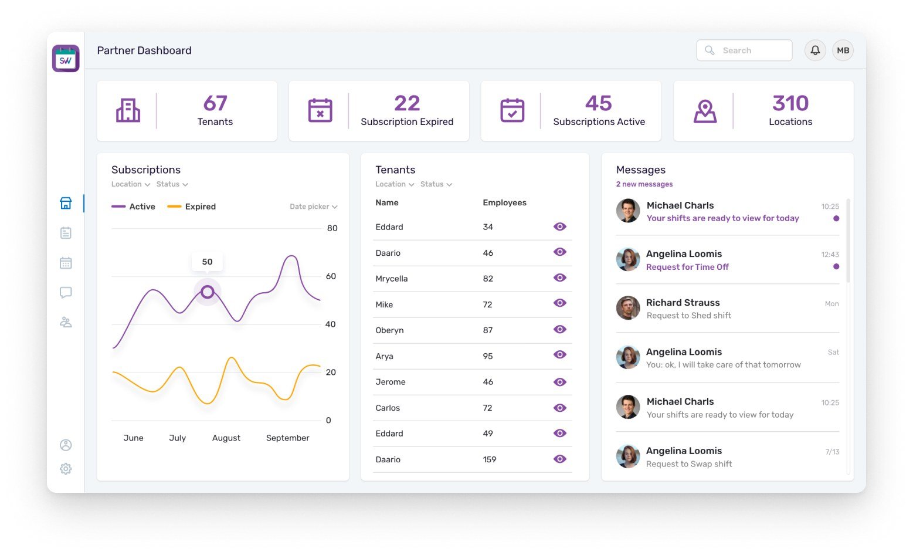Expand Tenants Status dropdown
The height and width of the screenshot is (555, 913).
[436, 184]
